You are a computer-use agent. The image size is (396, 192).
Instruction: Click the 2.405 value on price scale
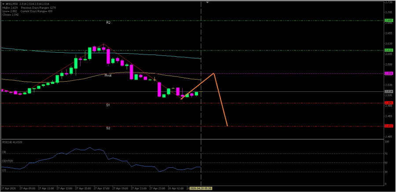pos(389,137)
